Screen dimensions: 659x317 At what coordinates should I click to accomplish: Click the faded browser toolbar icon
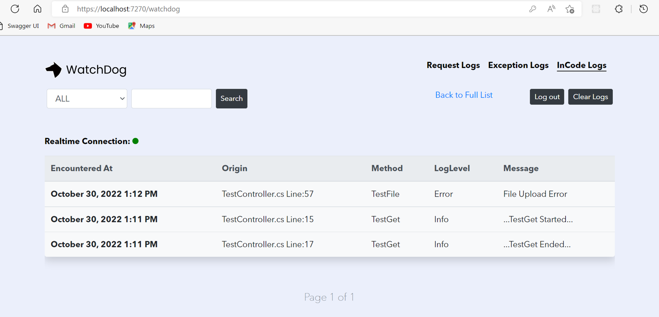596,9
